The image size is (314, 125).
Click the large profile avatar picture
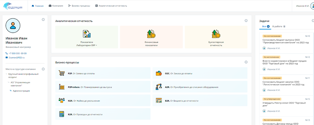point(13,25)
